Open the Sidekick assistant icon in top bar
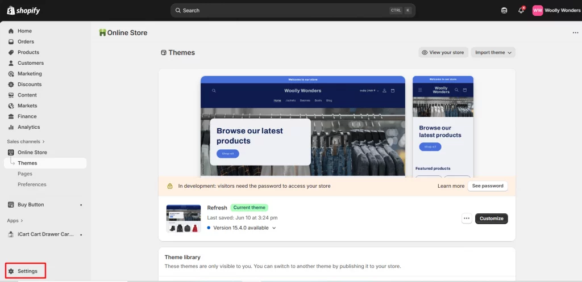The image size is (582, 282). click(x=504, y=10)
